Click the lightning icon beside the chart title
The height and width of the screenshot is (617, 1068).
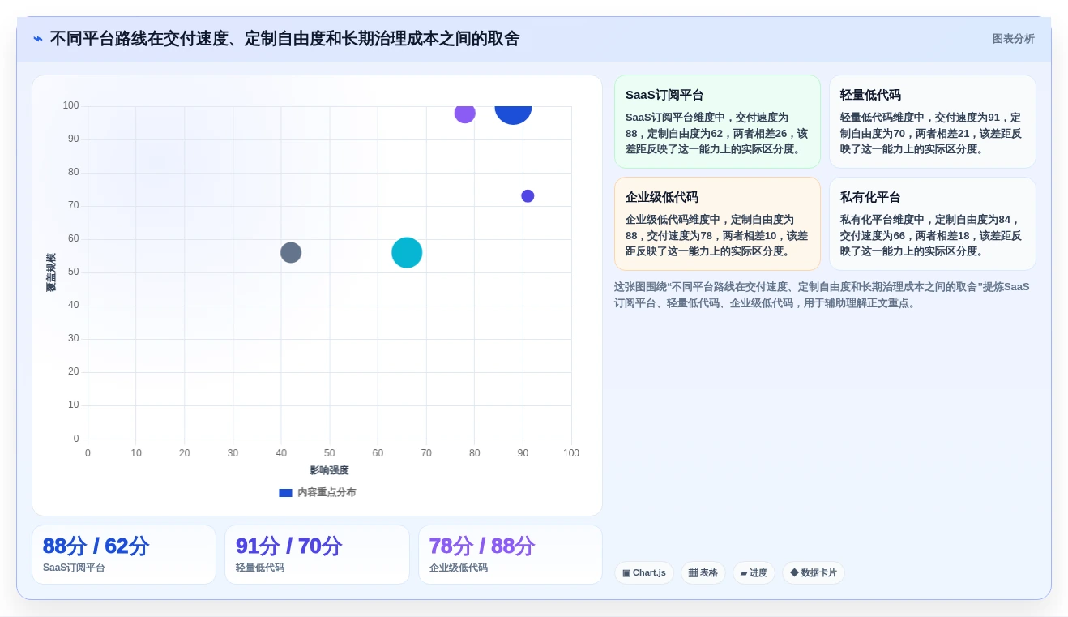tap(38, 39)
